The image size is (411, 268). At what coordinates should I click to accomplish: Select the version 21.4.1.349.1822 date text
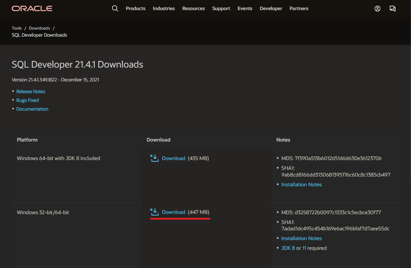pos(55,80)
